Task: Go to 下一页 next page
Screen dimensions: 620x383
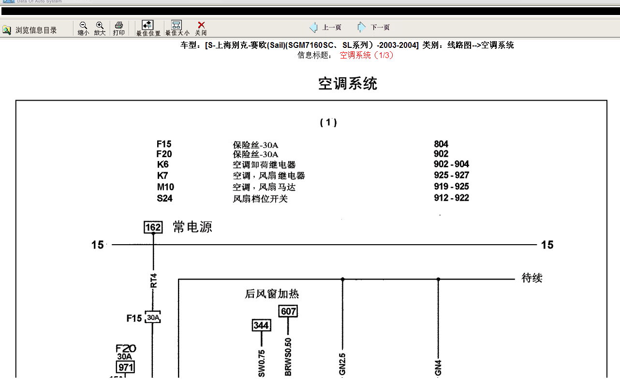Action: point(374,28)
